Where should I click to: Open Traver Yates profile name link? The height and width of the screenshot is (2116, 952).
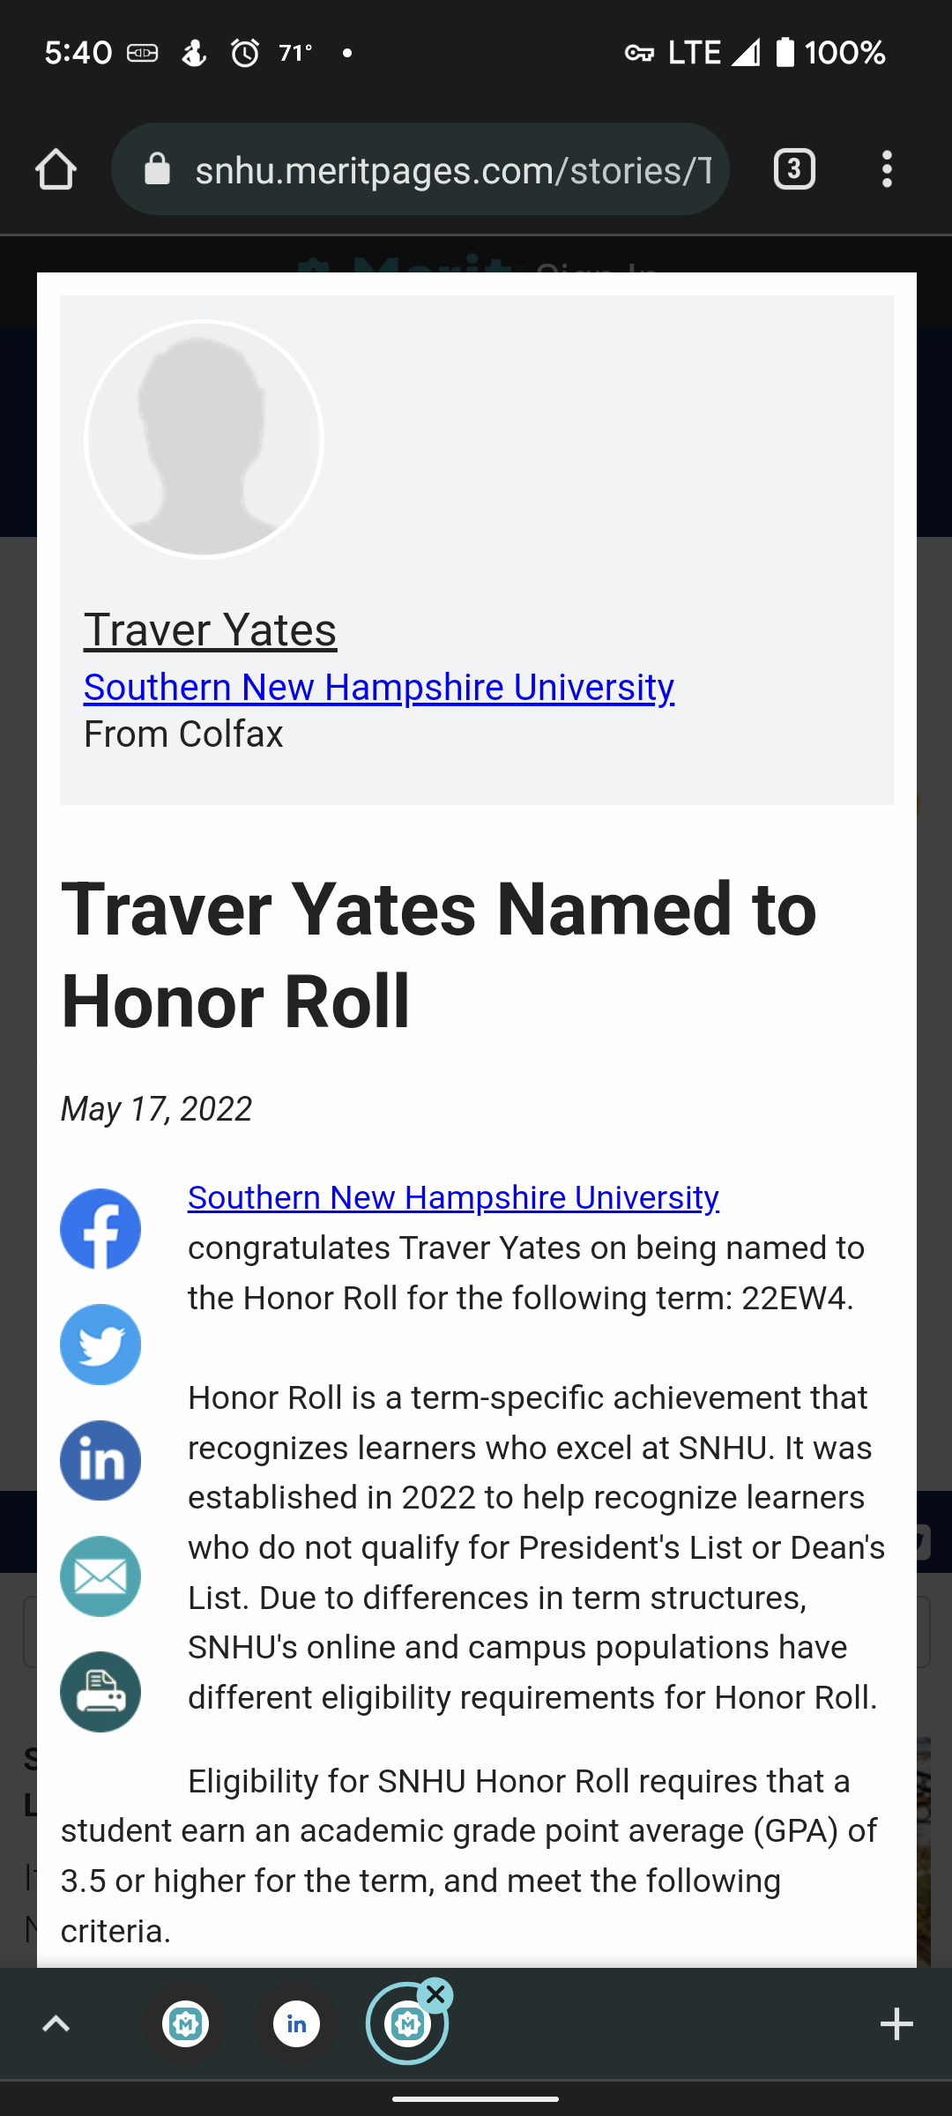point(210,630)
